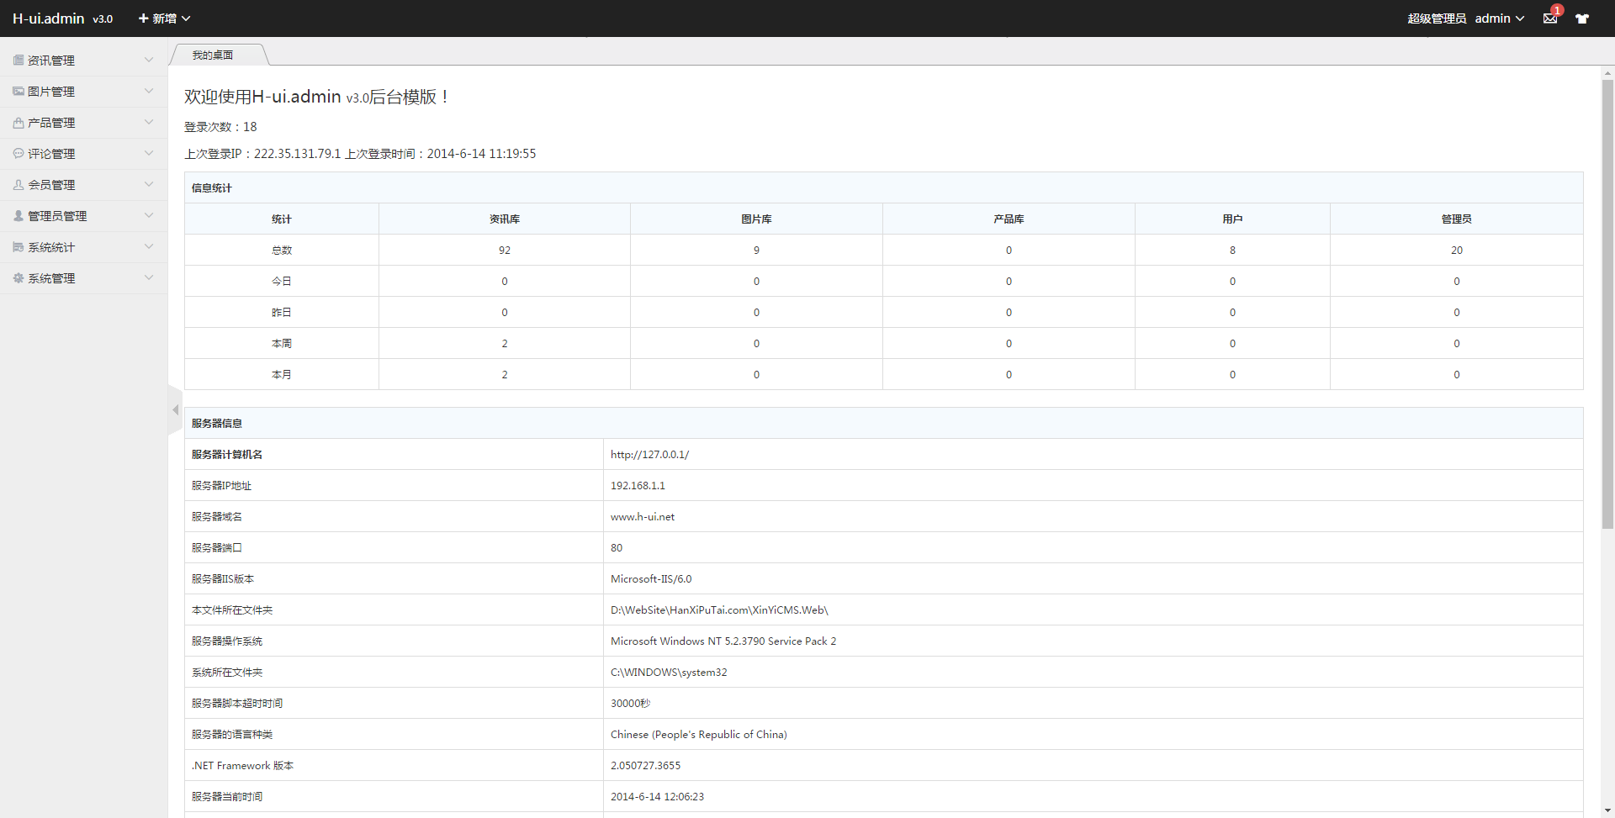Open the admin user dropdown
The image size is (1615, 818).
1499,18
